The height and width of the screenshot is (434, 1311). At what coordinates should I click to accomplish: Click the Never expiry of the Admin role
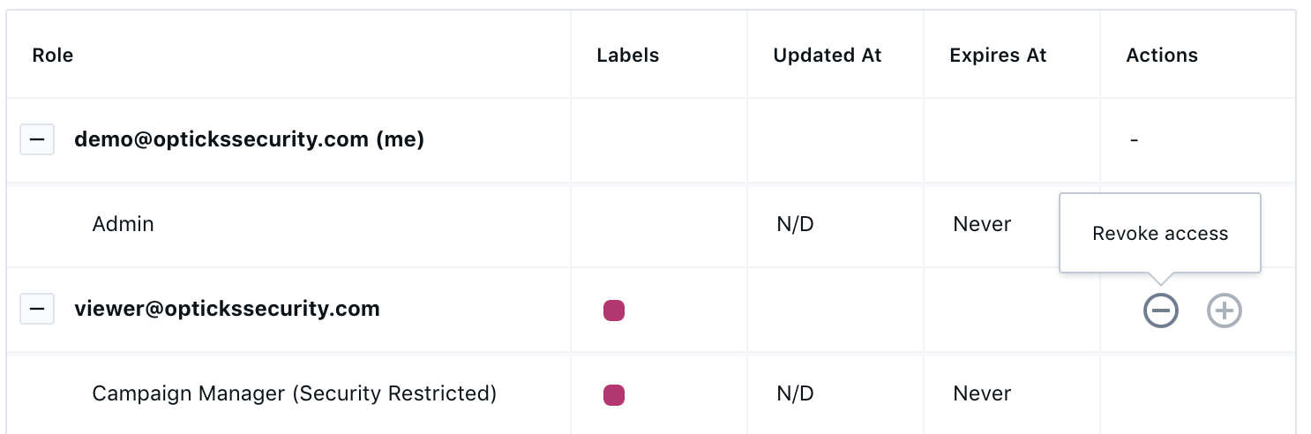tap(982, 224)
